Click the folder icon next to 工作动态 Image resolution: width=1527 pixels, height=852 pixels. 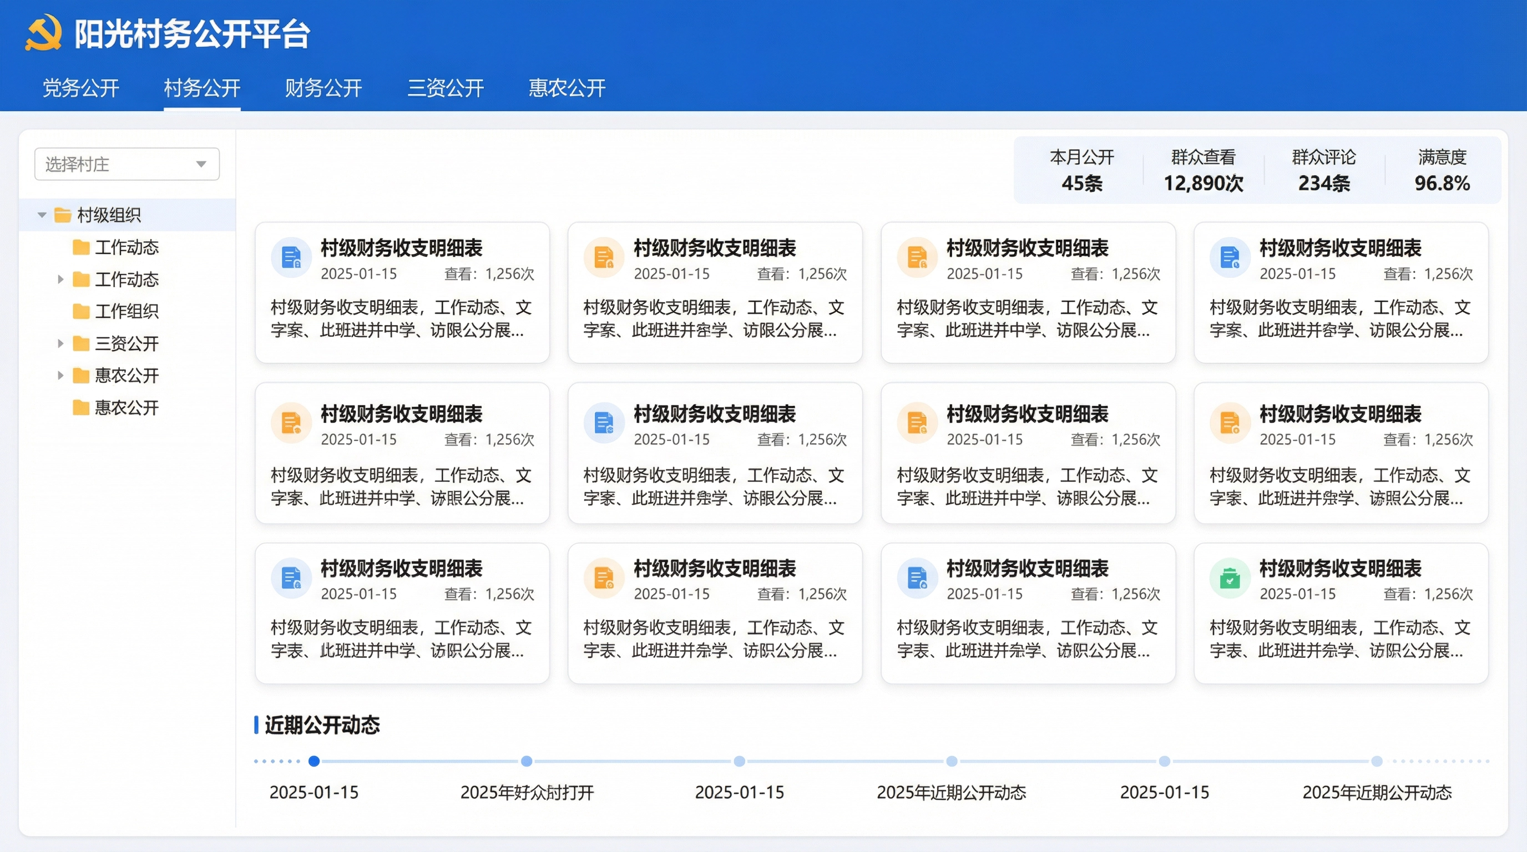pyautogui.click(x=81, y=247)
